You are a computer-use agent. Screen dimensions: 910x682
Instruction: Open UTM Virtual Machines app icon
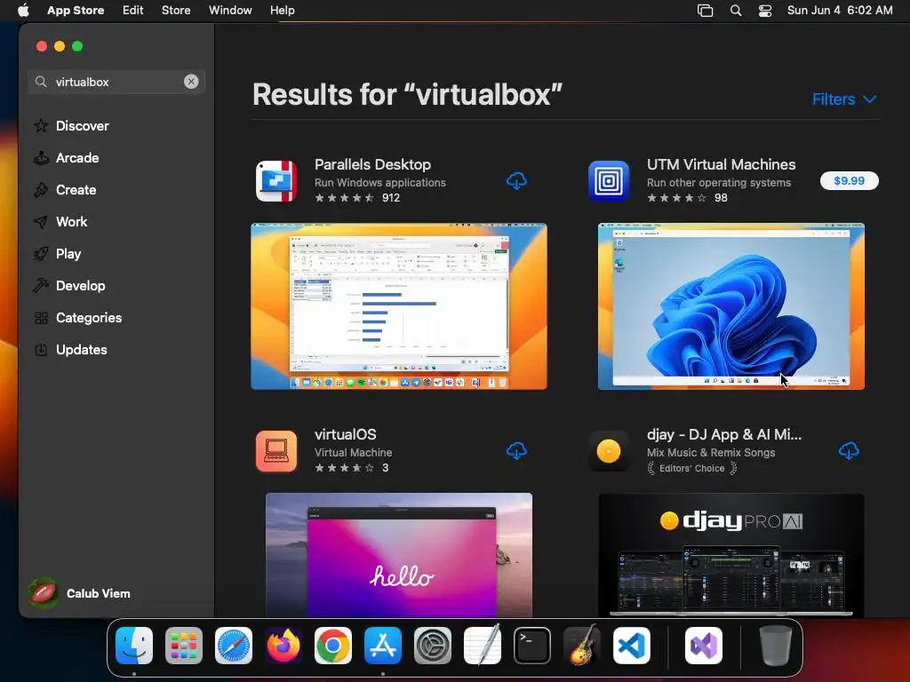point(609,181)
